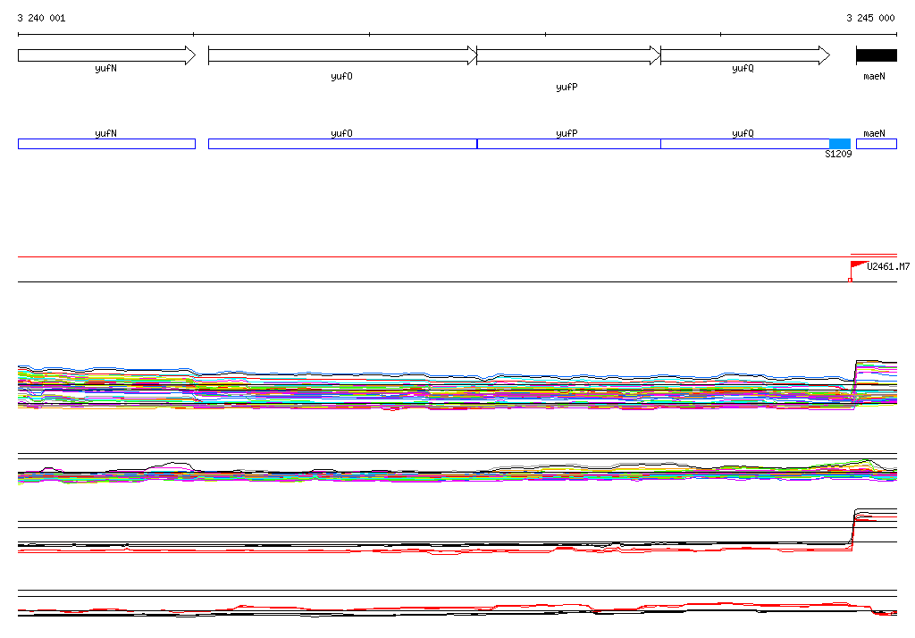Click the yufQ gene arrow
915x638 pixels.
(x=745, y=55)
